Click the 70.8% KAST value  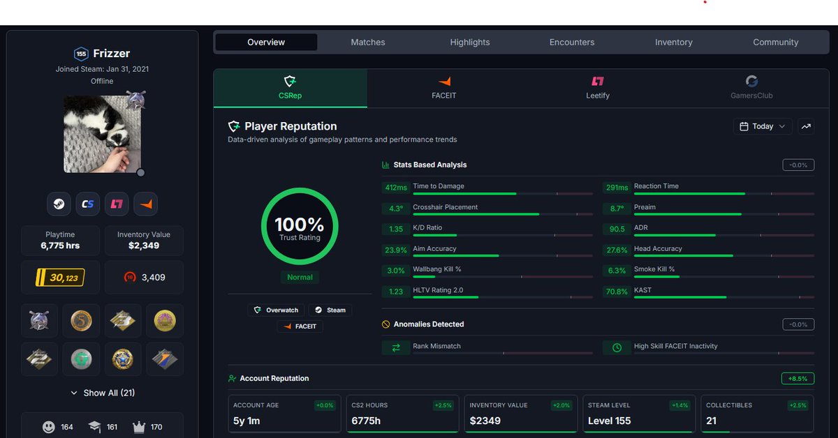617,292
